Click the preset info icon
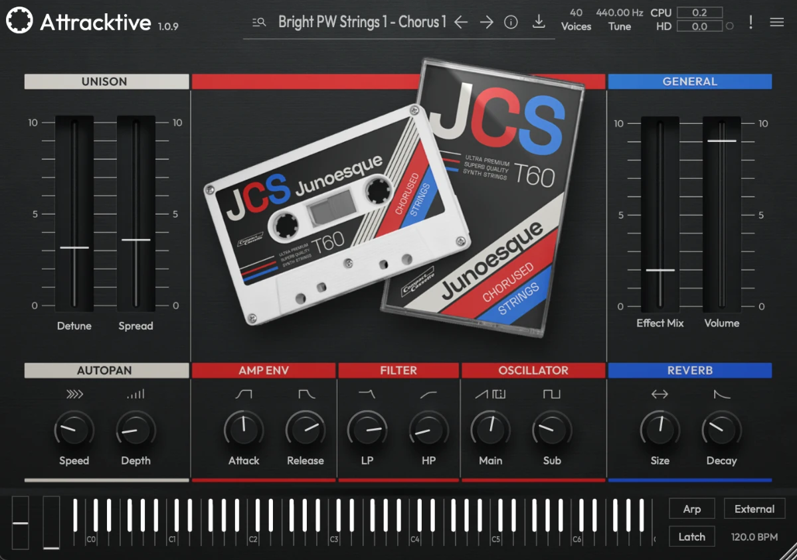This screenshot has width=797, height=560. point(511,21)
